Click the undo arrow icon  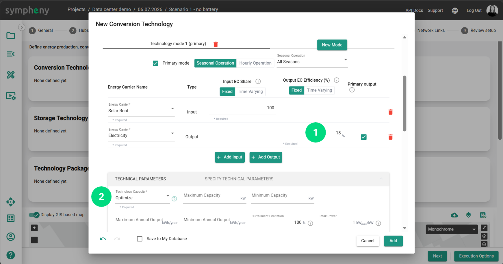point(103,239)
